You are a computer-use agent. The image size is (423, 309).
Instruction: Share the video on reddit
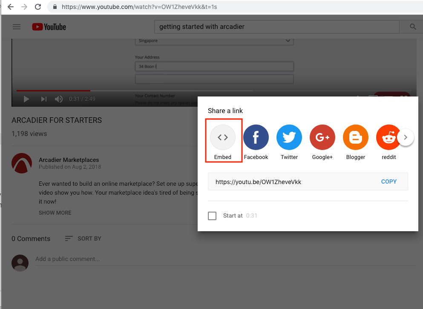point(389,142)
